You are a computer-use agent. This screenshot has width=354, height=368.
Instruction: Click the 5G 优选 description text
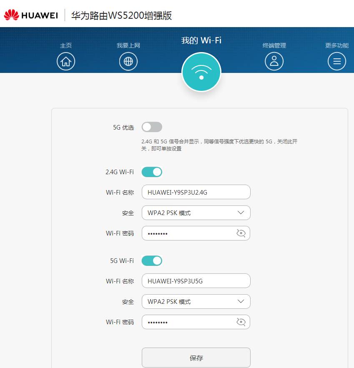219,145
